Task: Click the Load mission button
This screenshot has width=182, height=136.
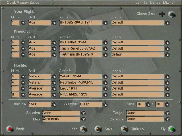Action: pyautogui.click(x=83, y=129)
